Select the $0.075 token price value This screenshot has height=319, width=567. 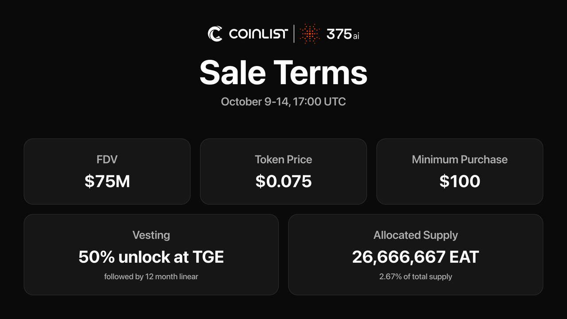pyautogui.click(x=283, y=181)
